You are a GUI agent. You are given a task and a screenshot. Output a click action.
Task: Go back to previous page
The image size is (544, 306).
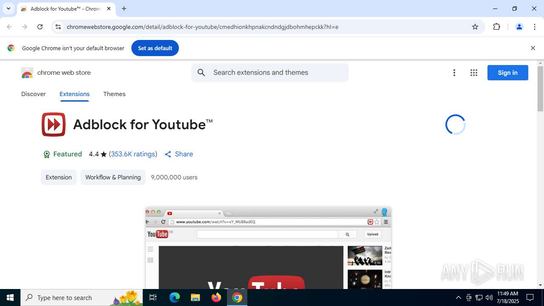point(9,27)
